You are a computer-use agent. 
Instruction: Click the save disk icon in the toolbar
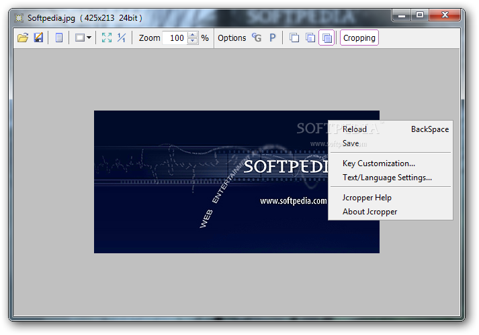[x=38, y=38]
